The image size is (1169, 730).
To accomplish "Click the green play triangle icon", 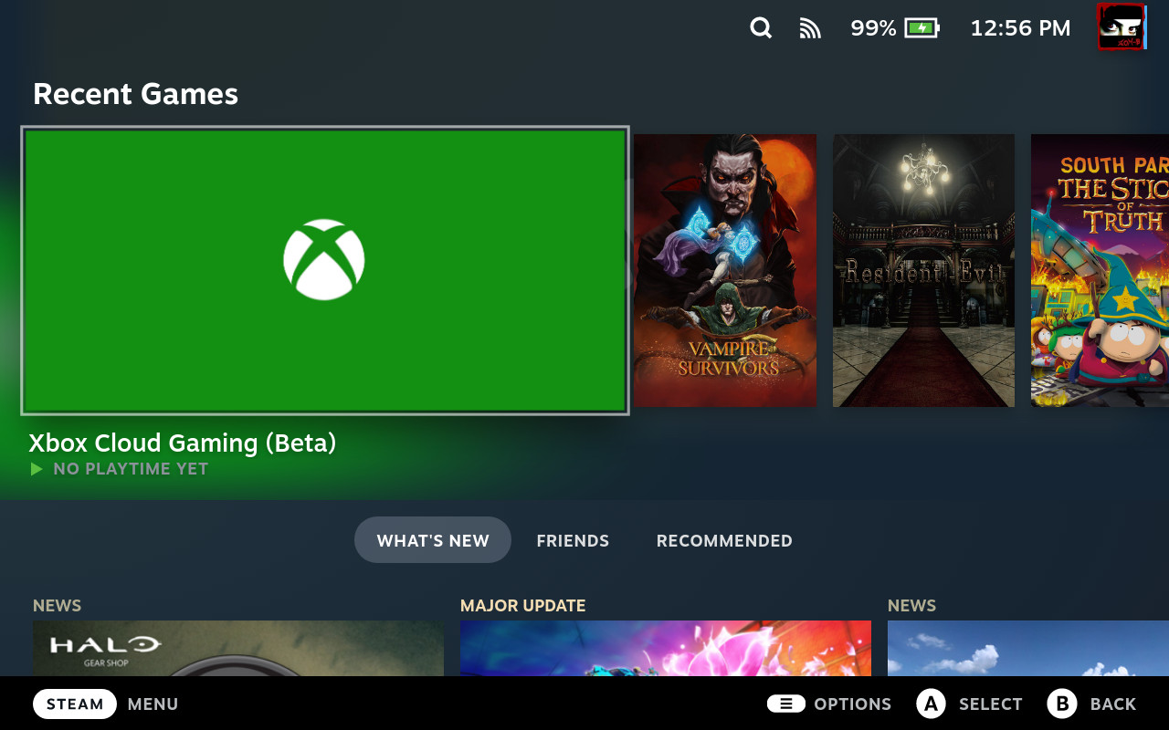I will point(37,469).
